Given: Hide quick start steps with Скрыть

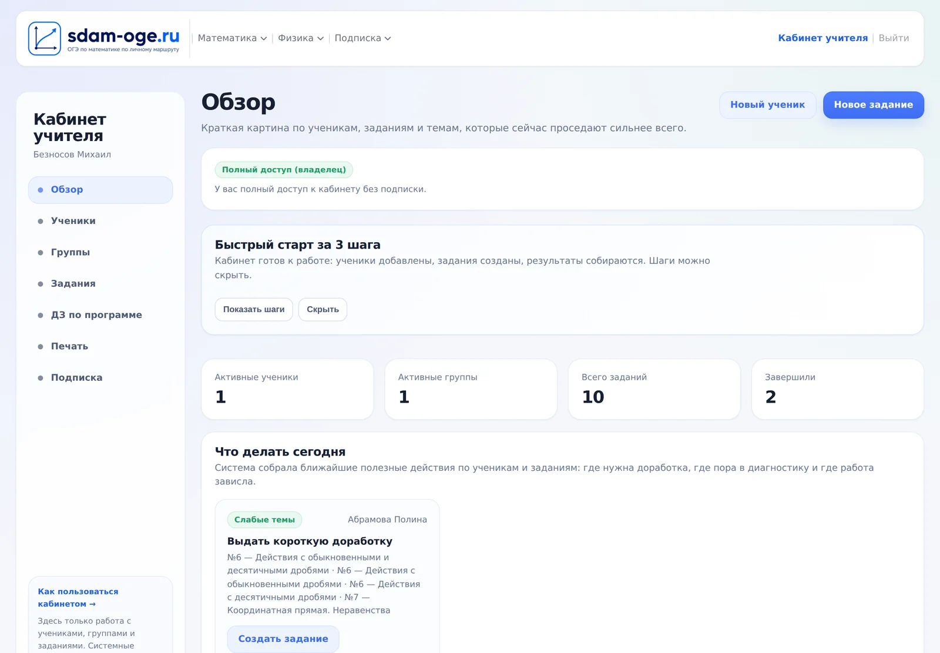Looking at the screenshot, I should pos(323,310).
